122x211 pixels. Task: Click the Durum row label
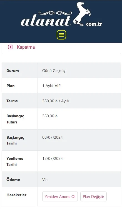pos(13,71)
